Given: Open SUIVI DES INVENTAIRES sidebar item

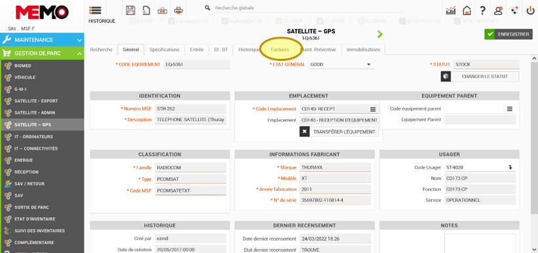Looking at the screenshot, I should click(42, 231).
